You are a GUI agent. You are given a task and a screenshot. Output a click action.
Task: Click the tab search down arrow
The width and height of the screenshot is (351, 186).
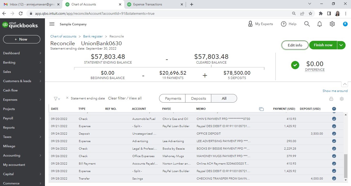click(x=310, y=4)
